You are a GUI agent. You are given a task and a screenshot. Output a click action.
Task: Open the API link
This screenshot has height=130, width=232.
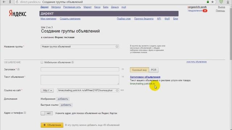(x=159, y=19)
